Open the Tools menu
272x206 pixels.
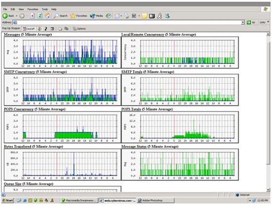pyautogui.click(x=45, y=9)
